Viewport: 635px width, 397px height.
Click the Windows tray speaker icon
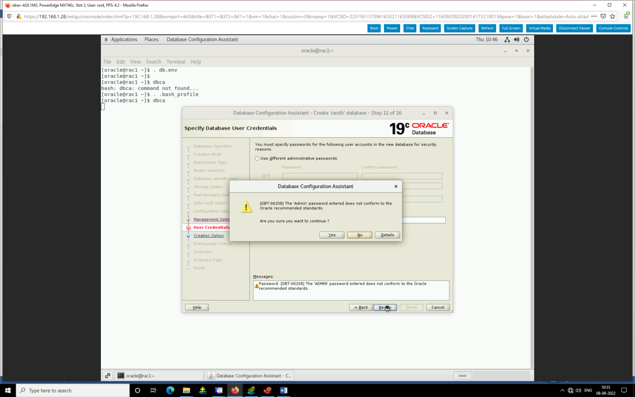point(578,391)
